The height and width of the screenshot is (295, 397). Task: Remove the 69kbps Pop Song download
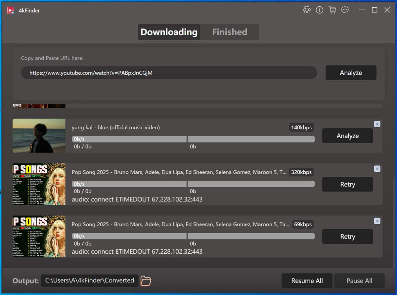click(377, 221)
